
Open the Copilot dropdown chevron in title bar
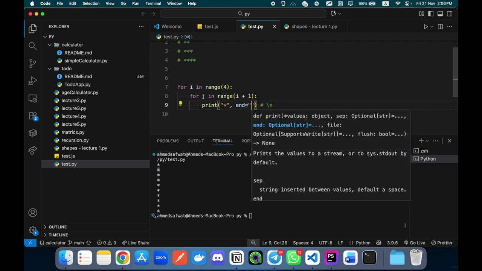click(339, 14)
